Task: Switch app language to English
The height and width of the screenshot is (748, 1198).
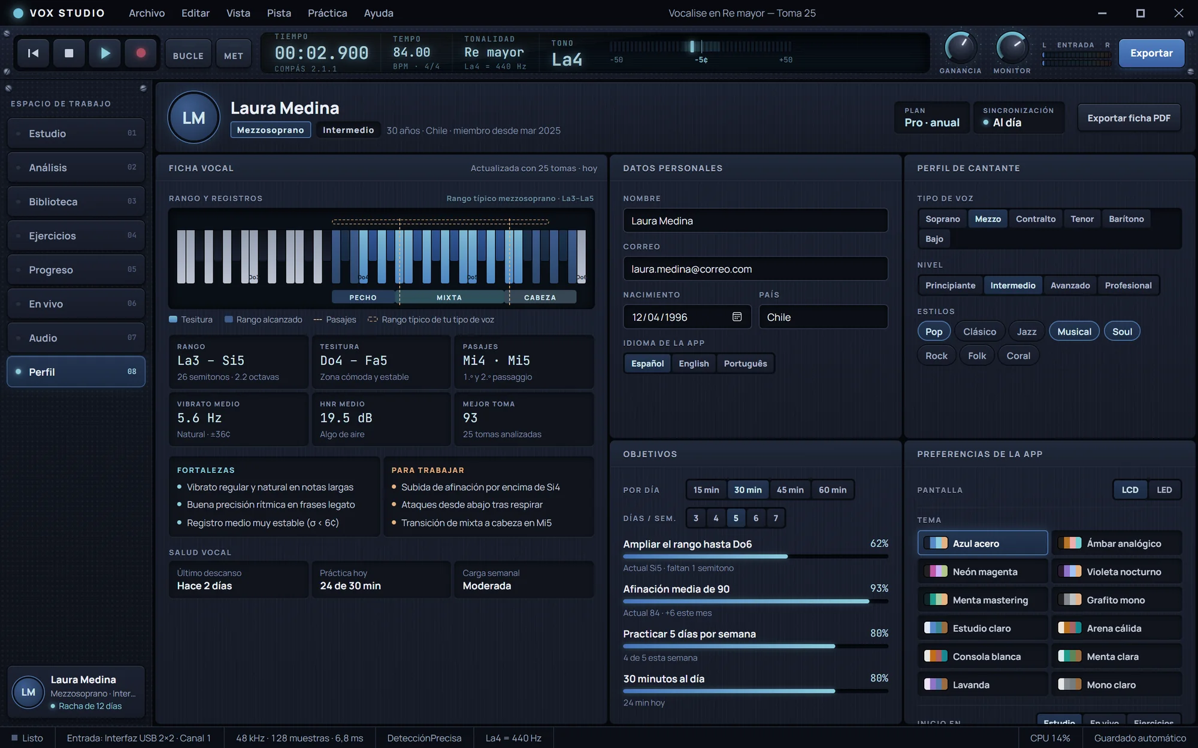Action: 694,363
